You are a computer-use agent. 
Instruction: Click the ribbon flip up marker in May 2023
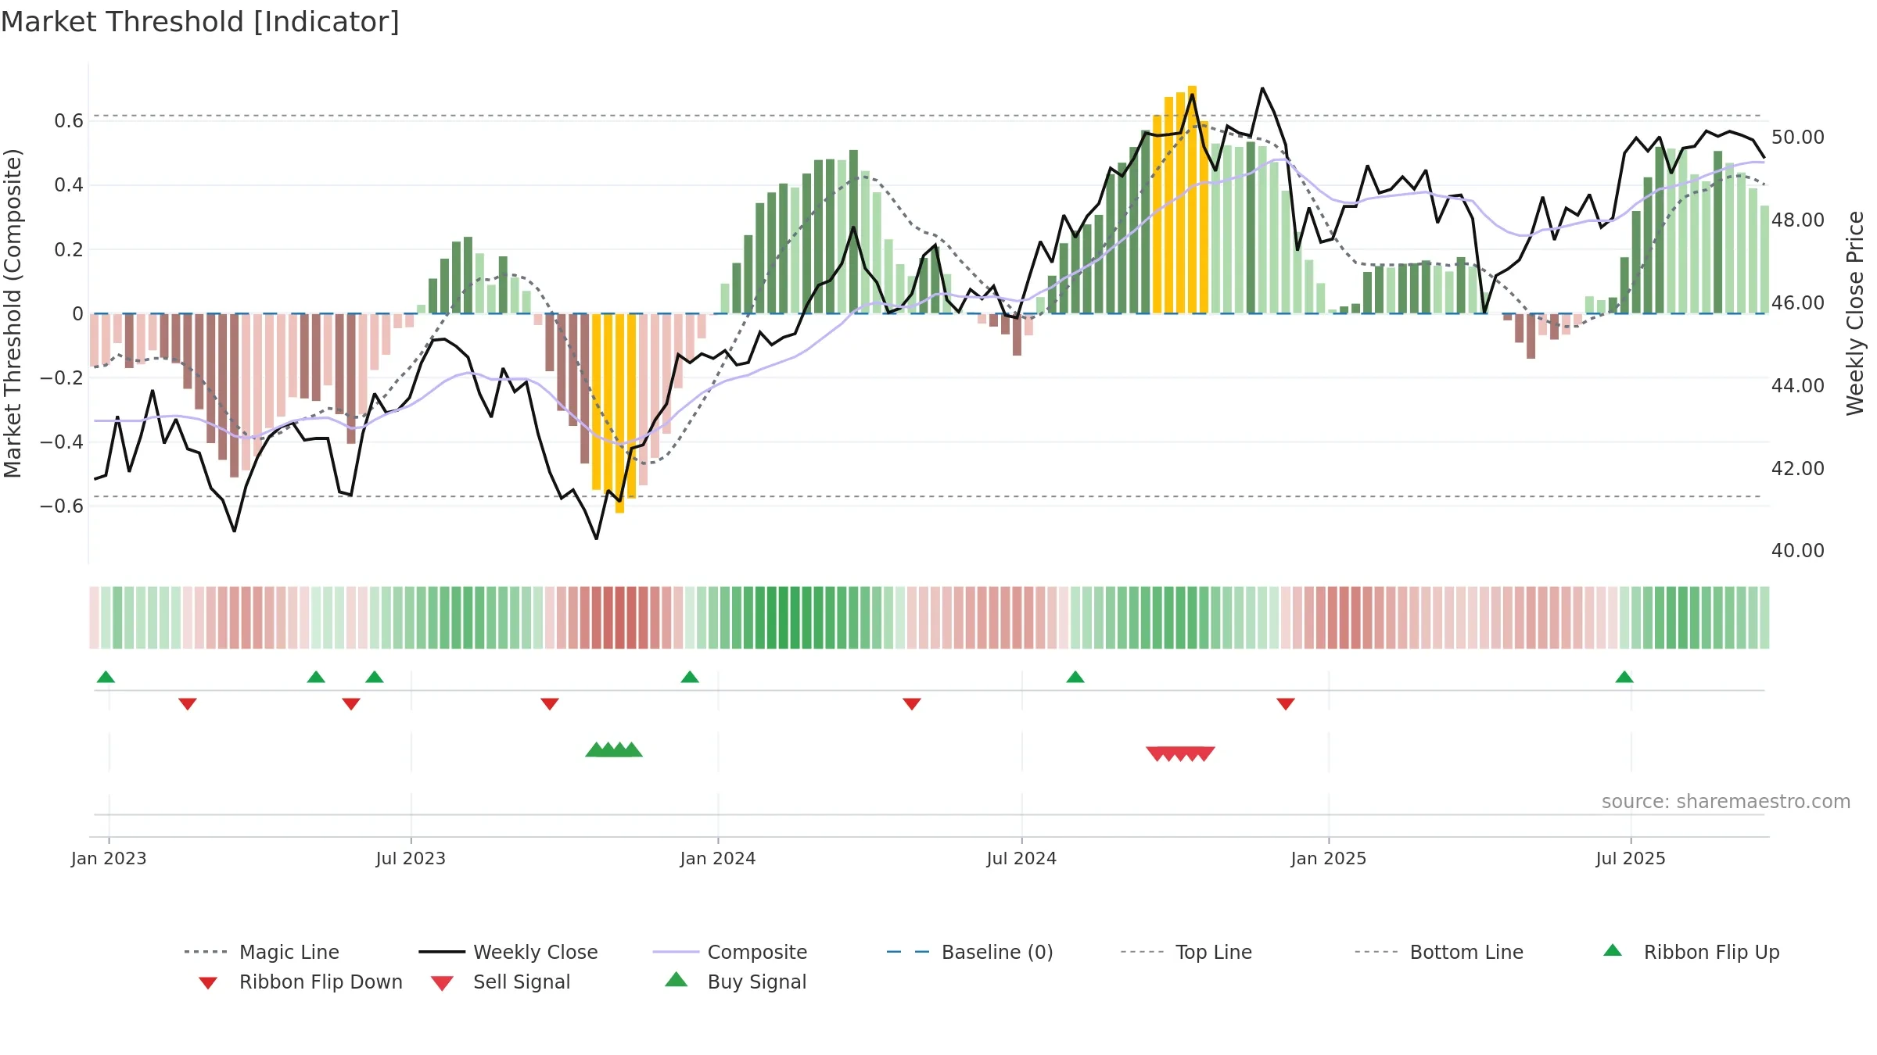[x=316, y=677]
